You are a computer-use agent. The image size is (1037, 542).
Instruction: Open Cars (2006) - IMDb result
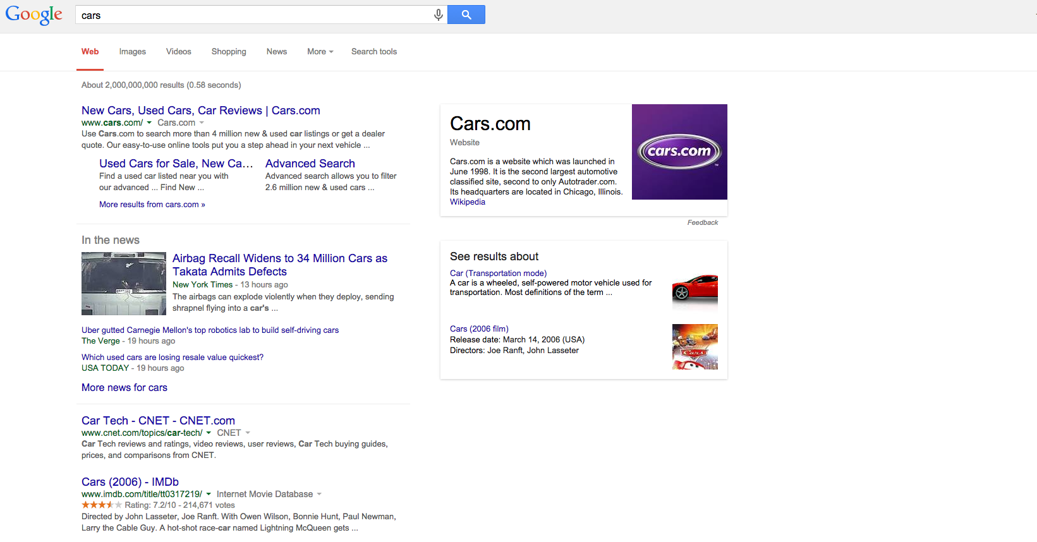point(130,482)
